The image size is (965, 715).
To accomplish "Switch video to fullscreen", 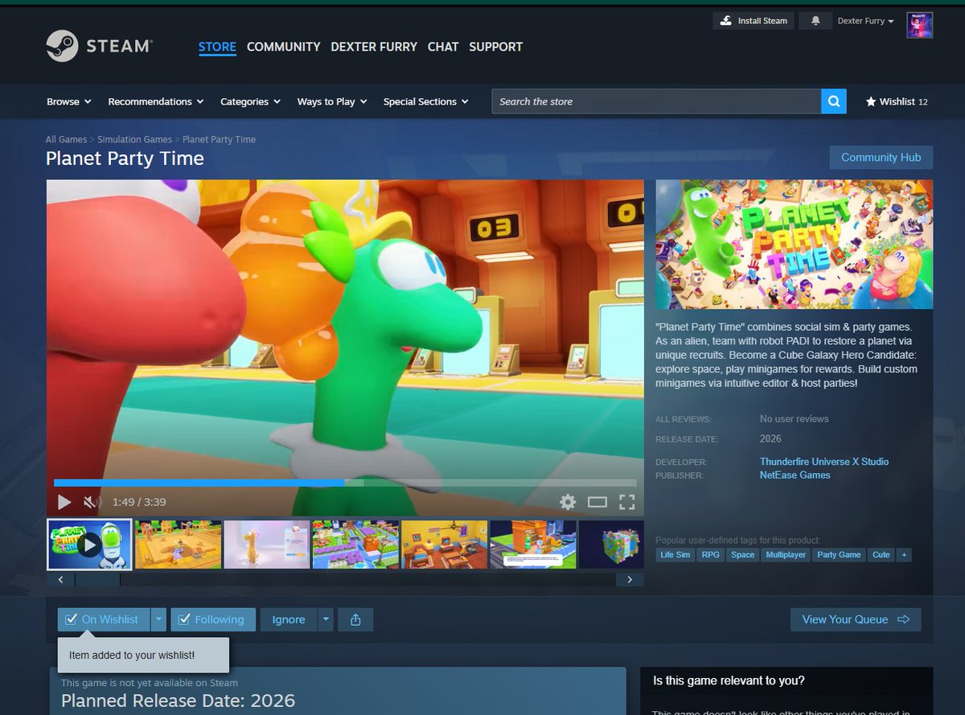I will [x=626, y=503].
